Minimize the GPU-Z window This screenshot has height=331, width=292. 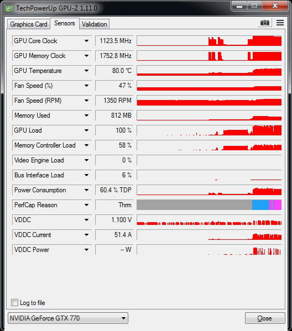pyautogui.click(x=239, y=6)
